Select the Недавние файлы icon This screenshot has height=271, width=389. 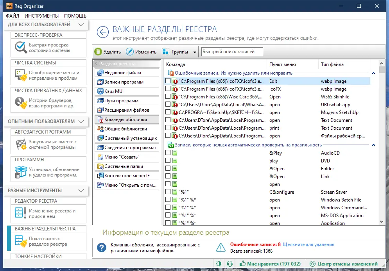pos(100,73)
